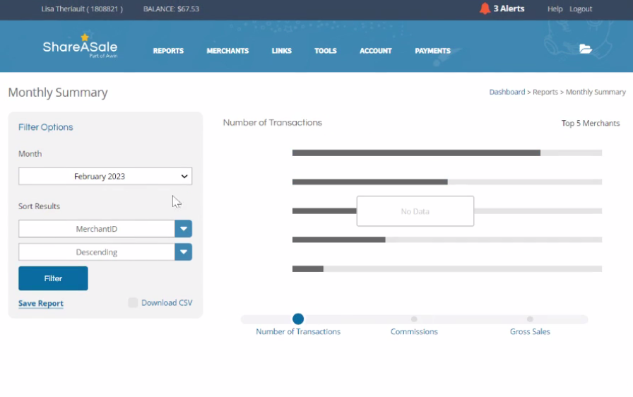
Task: Click the No Data box in chart
Action: [415, 211]
